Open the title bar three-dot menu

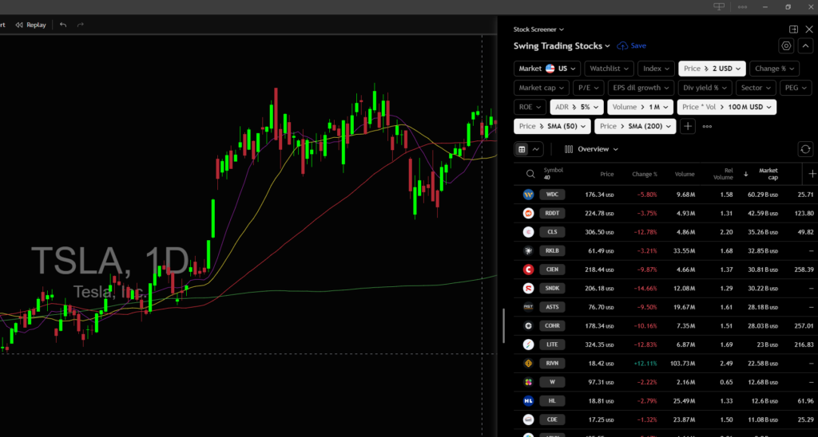(742, 6)
